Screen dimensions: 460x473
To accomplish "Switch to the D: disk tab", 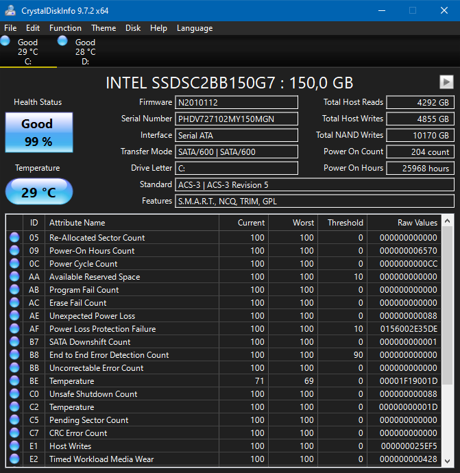I will click(x=86, y=51).
